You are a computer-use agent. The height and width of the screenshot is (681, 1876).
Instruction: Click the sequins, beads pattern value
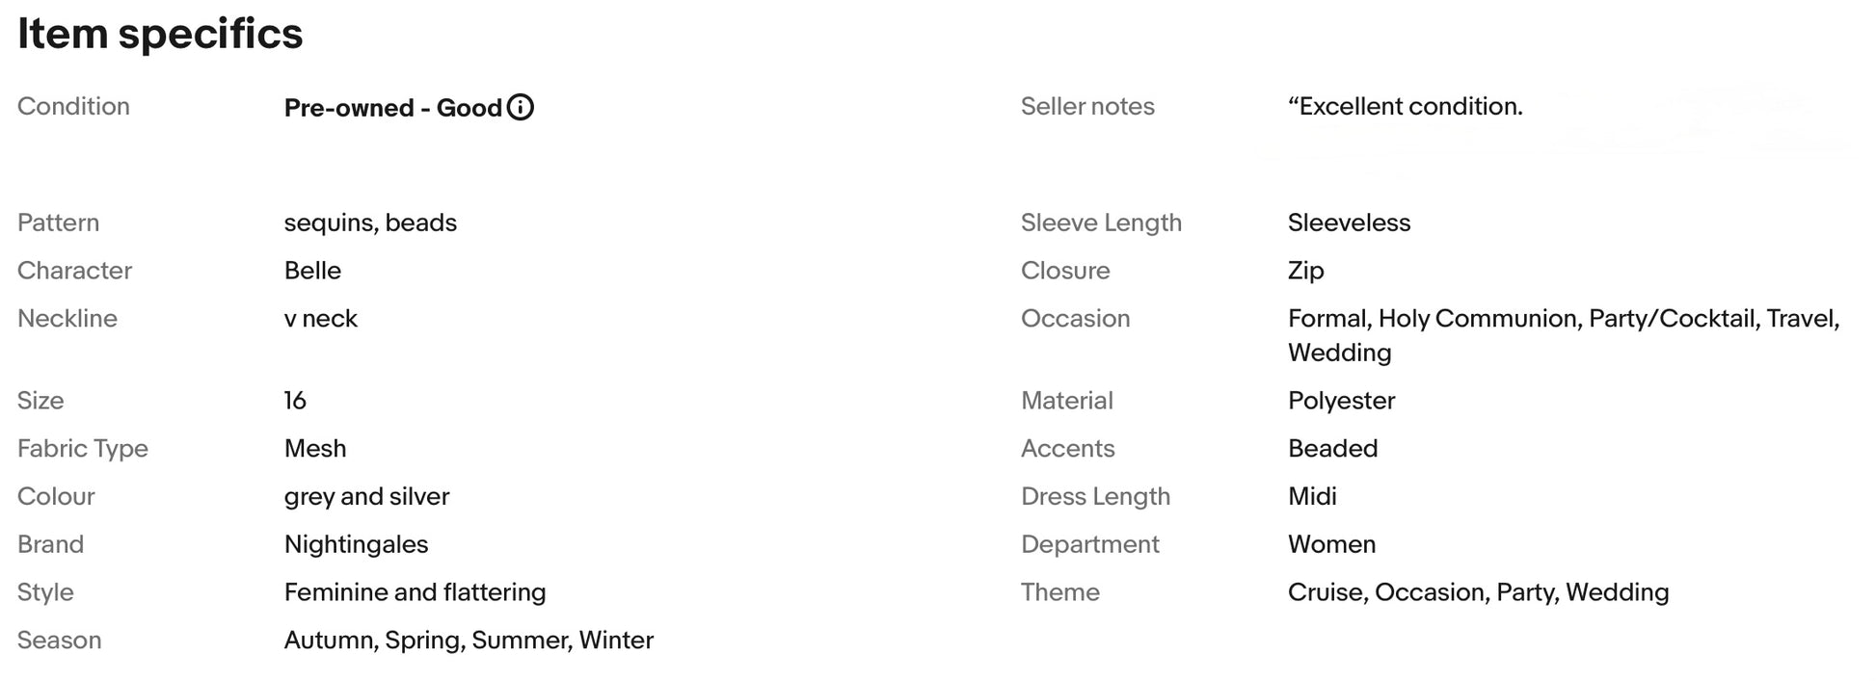pos(370,223)
